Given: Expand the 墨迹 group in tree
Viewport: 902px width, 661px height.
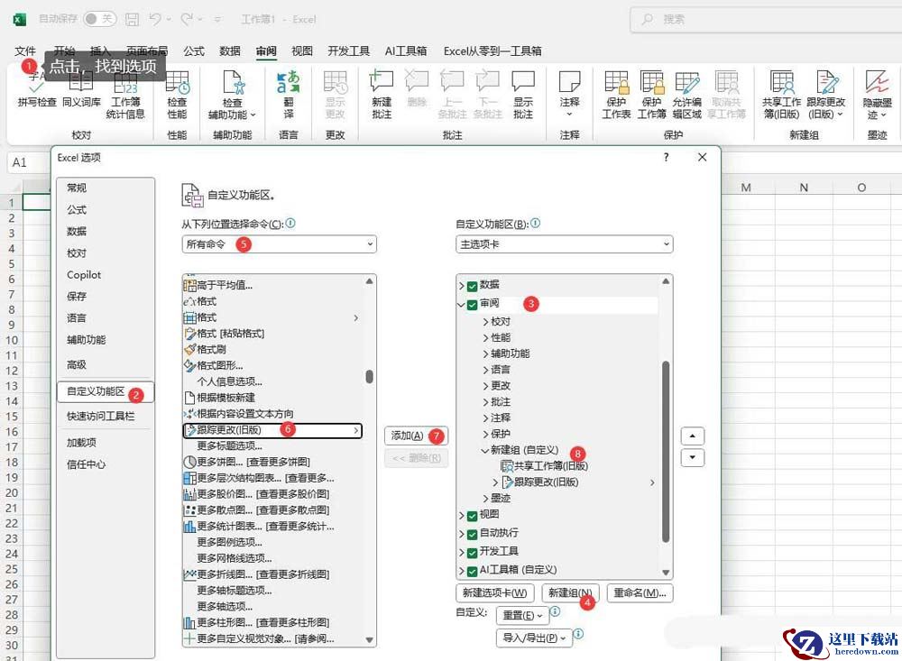Looking at the screenshot, I should (485, 498).
